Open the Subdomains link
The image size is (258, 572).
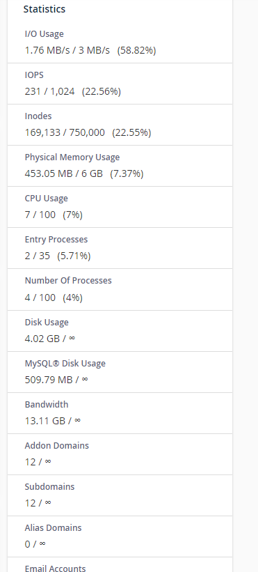(49, 487)
